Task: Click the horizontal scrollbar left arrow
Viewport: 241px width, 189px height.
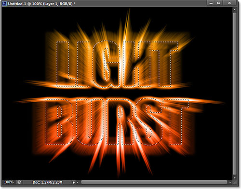Action: [78, 182]
